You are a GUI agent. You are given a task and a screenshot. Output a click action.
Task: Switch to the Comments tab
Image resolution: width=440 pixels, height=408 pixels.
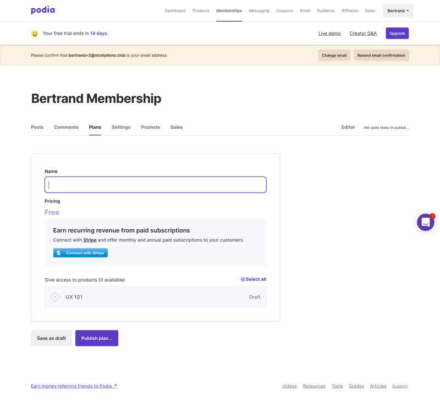[66, 127]
